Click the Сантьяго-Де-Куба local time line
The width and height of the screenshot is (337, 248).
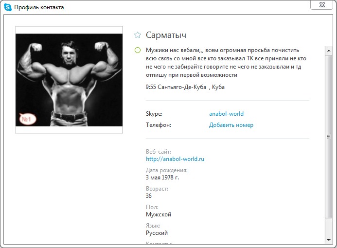(185, 87)
